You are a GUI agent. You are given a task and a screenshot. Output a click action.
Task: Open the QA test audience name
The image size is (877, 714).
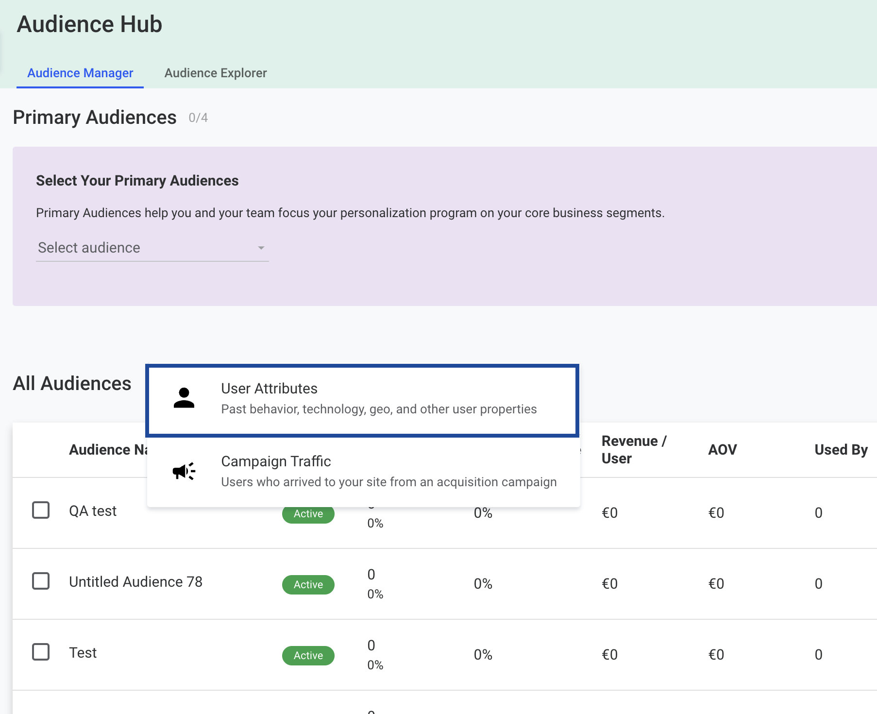coord(93,511)
